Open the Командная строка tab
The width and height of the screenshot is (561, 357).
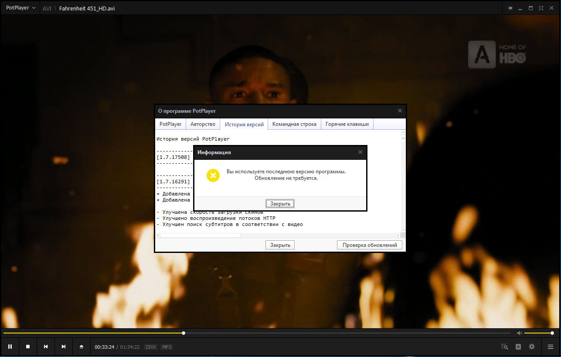pos(295,124)
